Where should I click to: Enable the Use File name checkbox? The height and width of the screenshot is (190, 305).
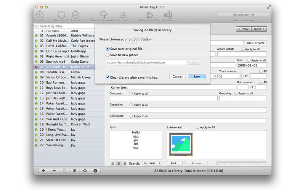[245, 43]
